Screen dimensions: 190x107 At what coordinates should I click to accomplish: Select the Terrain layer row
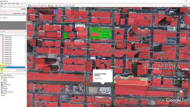[3, 96]
